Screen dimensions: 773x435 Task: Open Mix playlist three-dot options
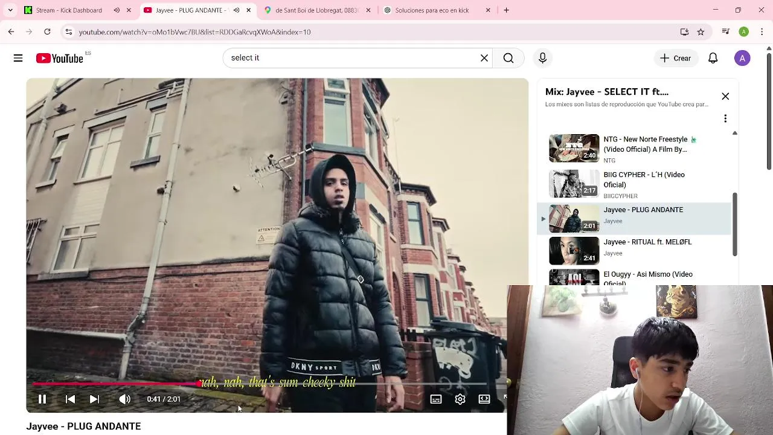click(725, 118)
